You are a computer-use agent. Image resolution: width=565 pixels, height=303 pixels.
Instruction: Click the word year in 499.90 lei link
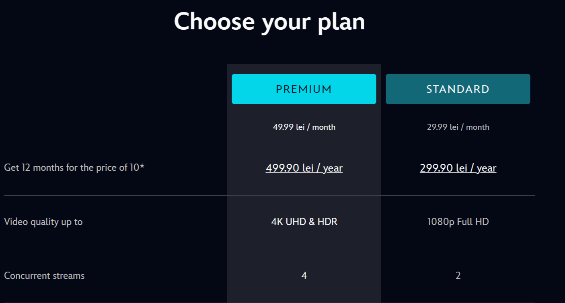333,168
